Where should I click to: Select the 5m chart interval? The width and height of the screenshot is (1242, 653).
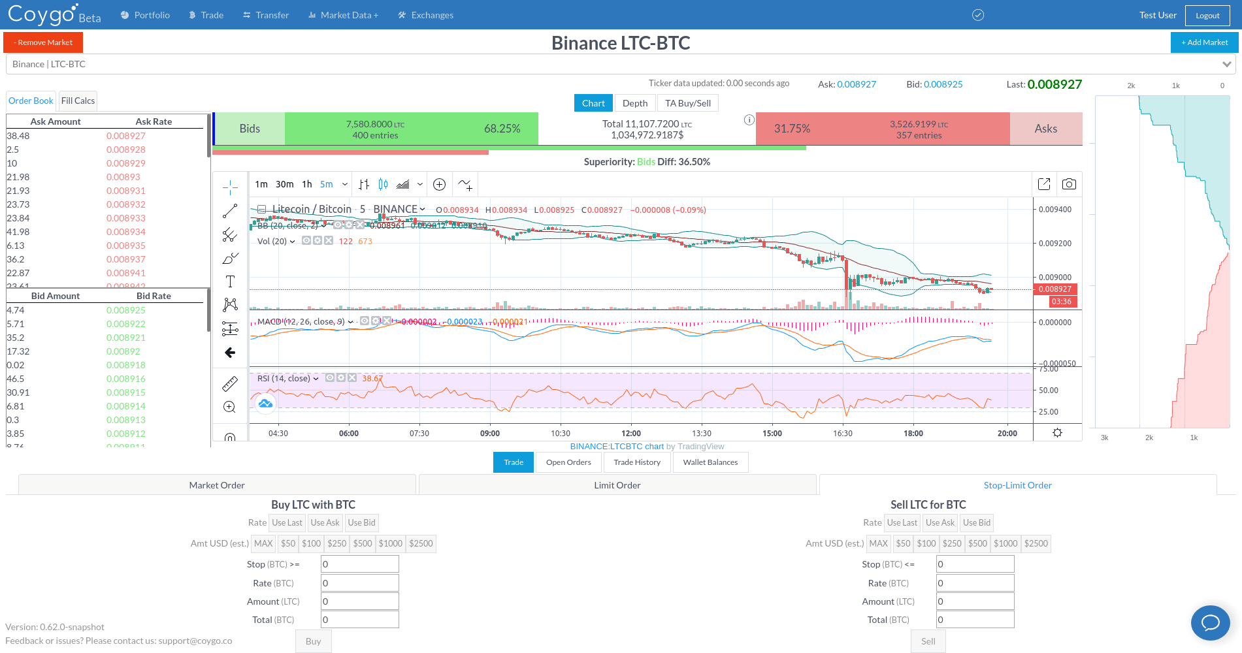327,185
